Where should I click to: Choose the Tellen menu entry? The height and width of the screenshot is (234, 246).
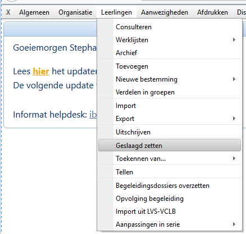tap(170, 172)
